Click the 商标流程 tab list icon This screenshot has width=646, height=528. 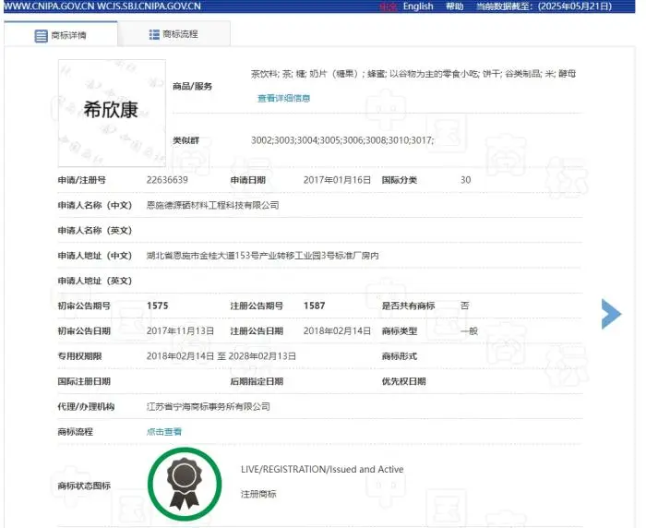(154, 34)
